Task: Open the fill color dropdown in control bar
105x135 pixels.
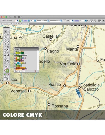Action: pos(18,21)
